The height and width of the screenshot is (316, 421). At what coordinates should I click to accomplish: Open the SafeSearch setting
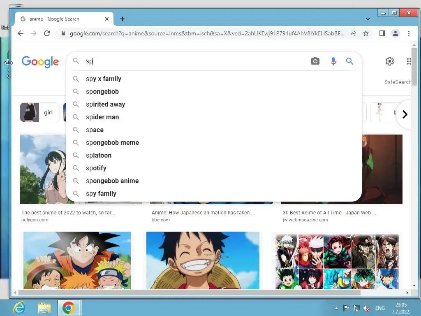(398, 82)
